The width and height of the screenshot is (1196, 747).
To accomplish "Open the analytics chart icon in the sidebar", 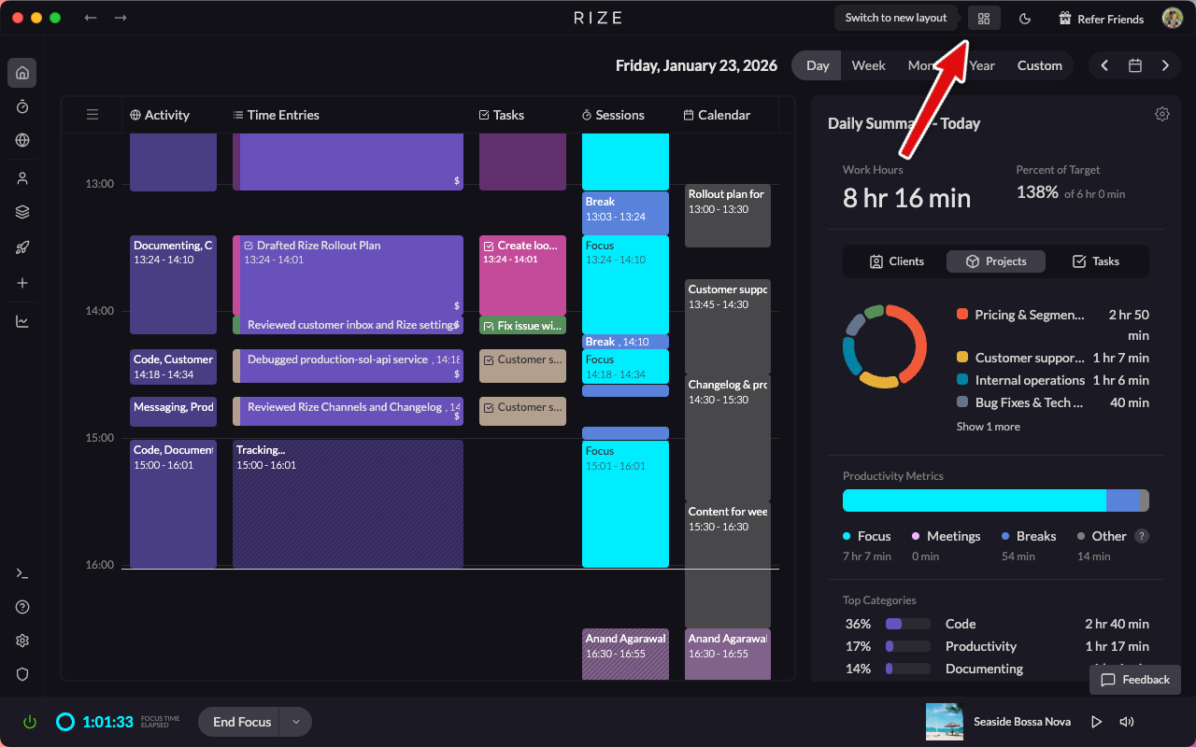I will [x=21, y=320].
